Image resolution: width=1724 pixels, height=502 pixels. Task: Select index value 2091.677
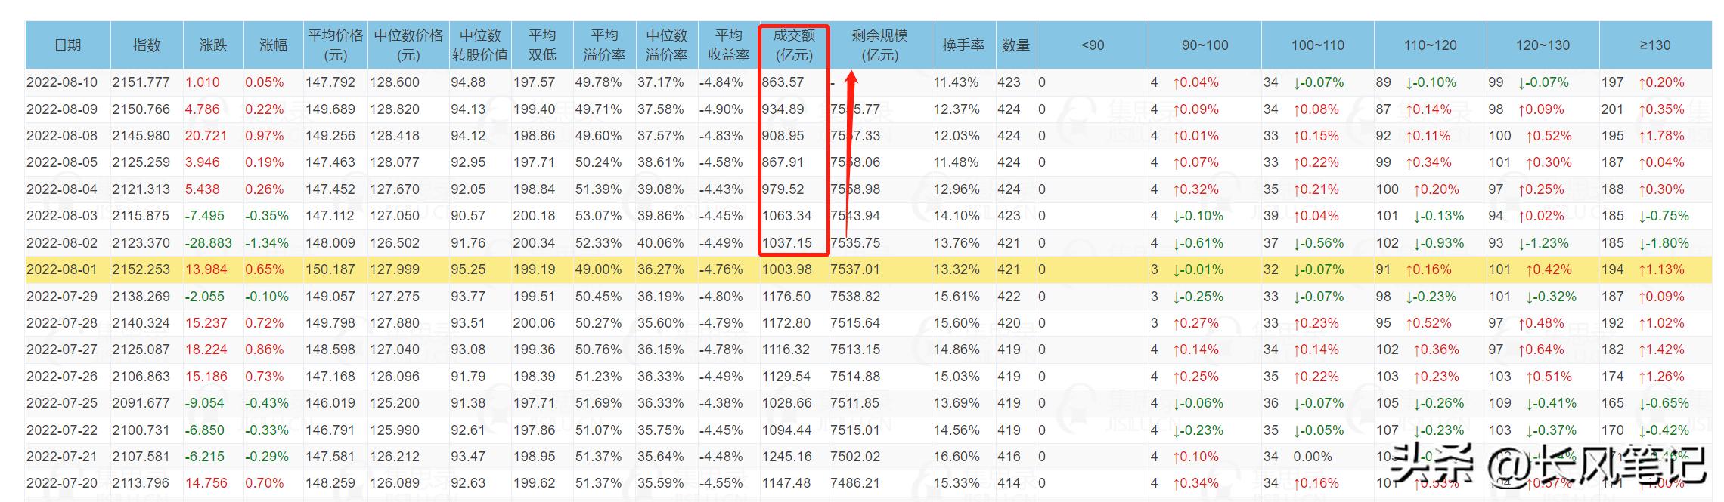pos(141,403)
